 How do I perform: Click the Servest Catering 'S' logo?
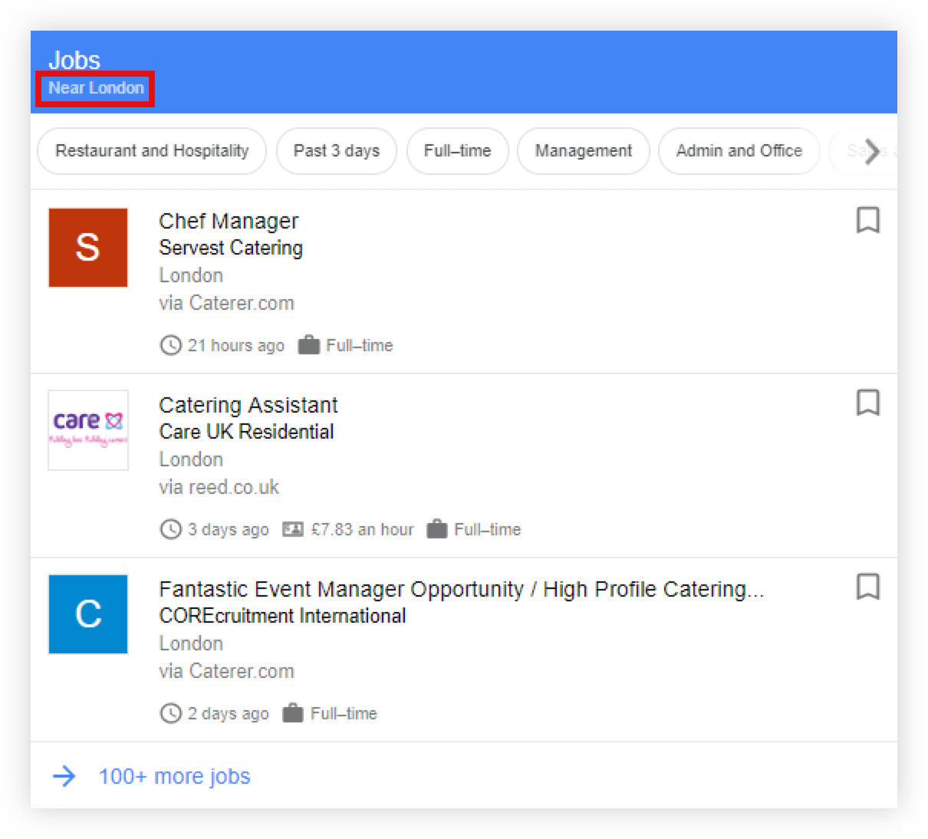(x=88, y=248)
